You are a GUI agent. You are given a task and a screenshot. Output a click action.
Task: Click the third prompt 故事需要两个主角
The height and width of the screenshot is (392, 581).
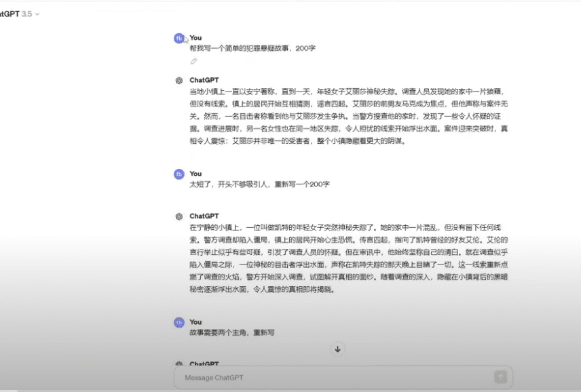(x=232, y=333)
